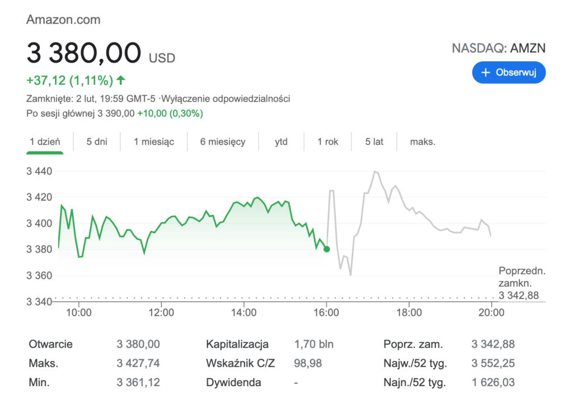Click the 20:00 time axis label

pos(491,313)
